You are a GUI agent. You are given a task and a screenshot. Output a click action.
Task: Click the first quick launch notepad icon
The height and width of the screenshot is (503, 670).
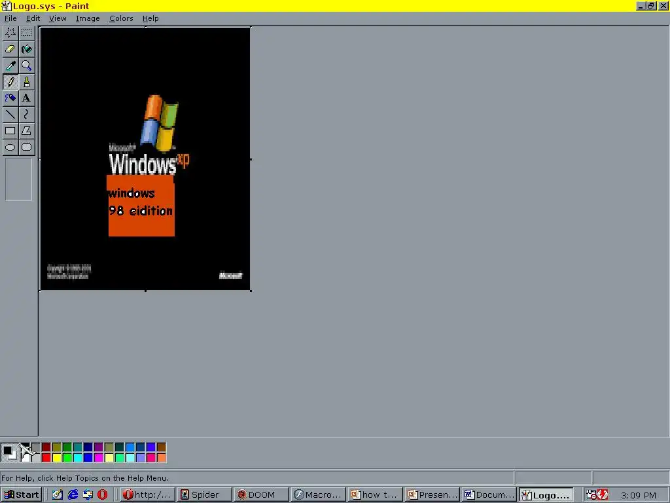tap(58, 495)
